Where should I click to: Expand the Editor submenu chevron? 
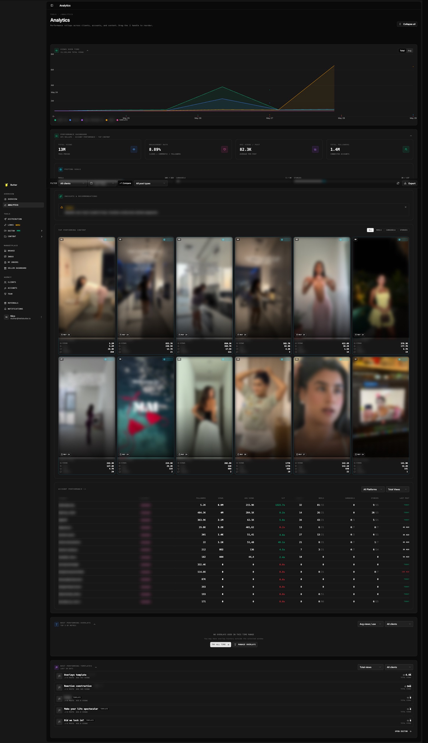pos(41,231)
